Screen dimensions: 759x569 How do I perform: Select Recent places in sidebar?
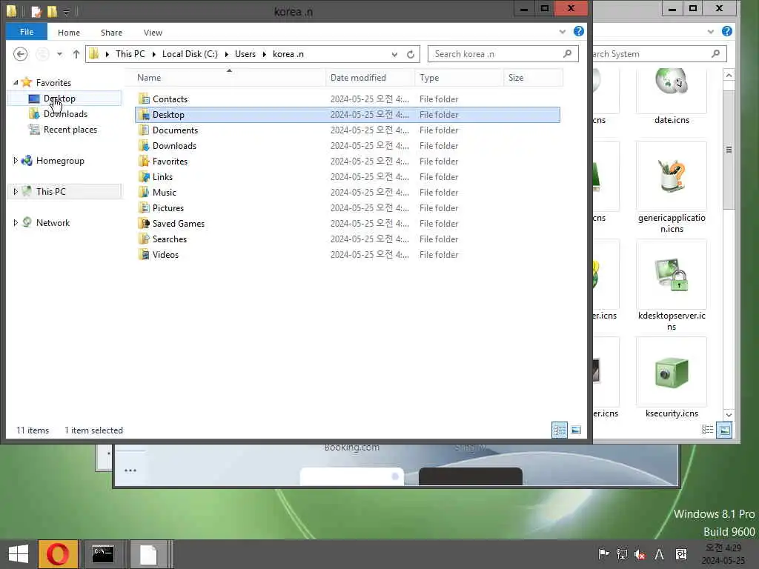coord(70,129)
